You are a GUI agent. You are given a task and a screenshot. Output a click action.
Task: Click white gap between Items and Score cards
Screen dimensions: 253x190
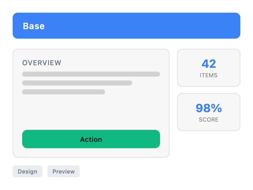209,90
